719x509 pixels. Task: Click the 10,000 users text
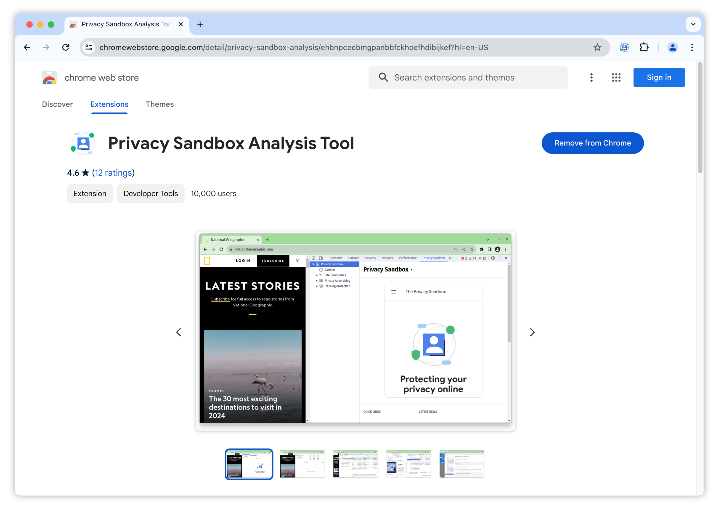[x=214, y=193]
